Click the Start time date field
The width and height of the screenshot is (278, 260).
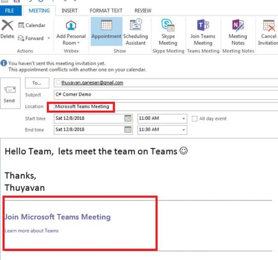tap(93, 118)
